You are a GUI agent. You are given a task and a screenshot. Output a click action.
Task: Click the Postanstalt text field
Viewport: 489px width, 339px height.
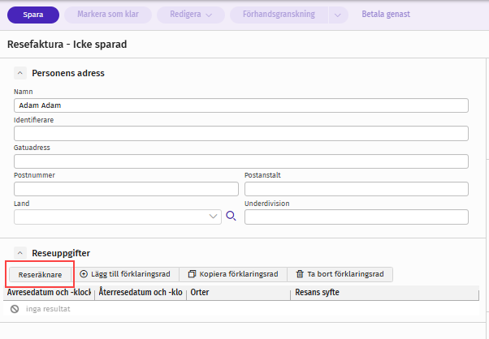[357, 188]
